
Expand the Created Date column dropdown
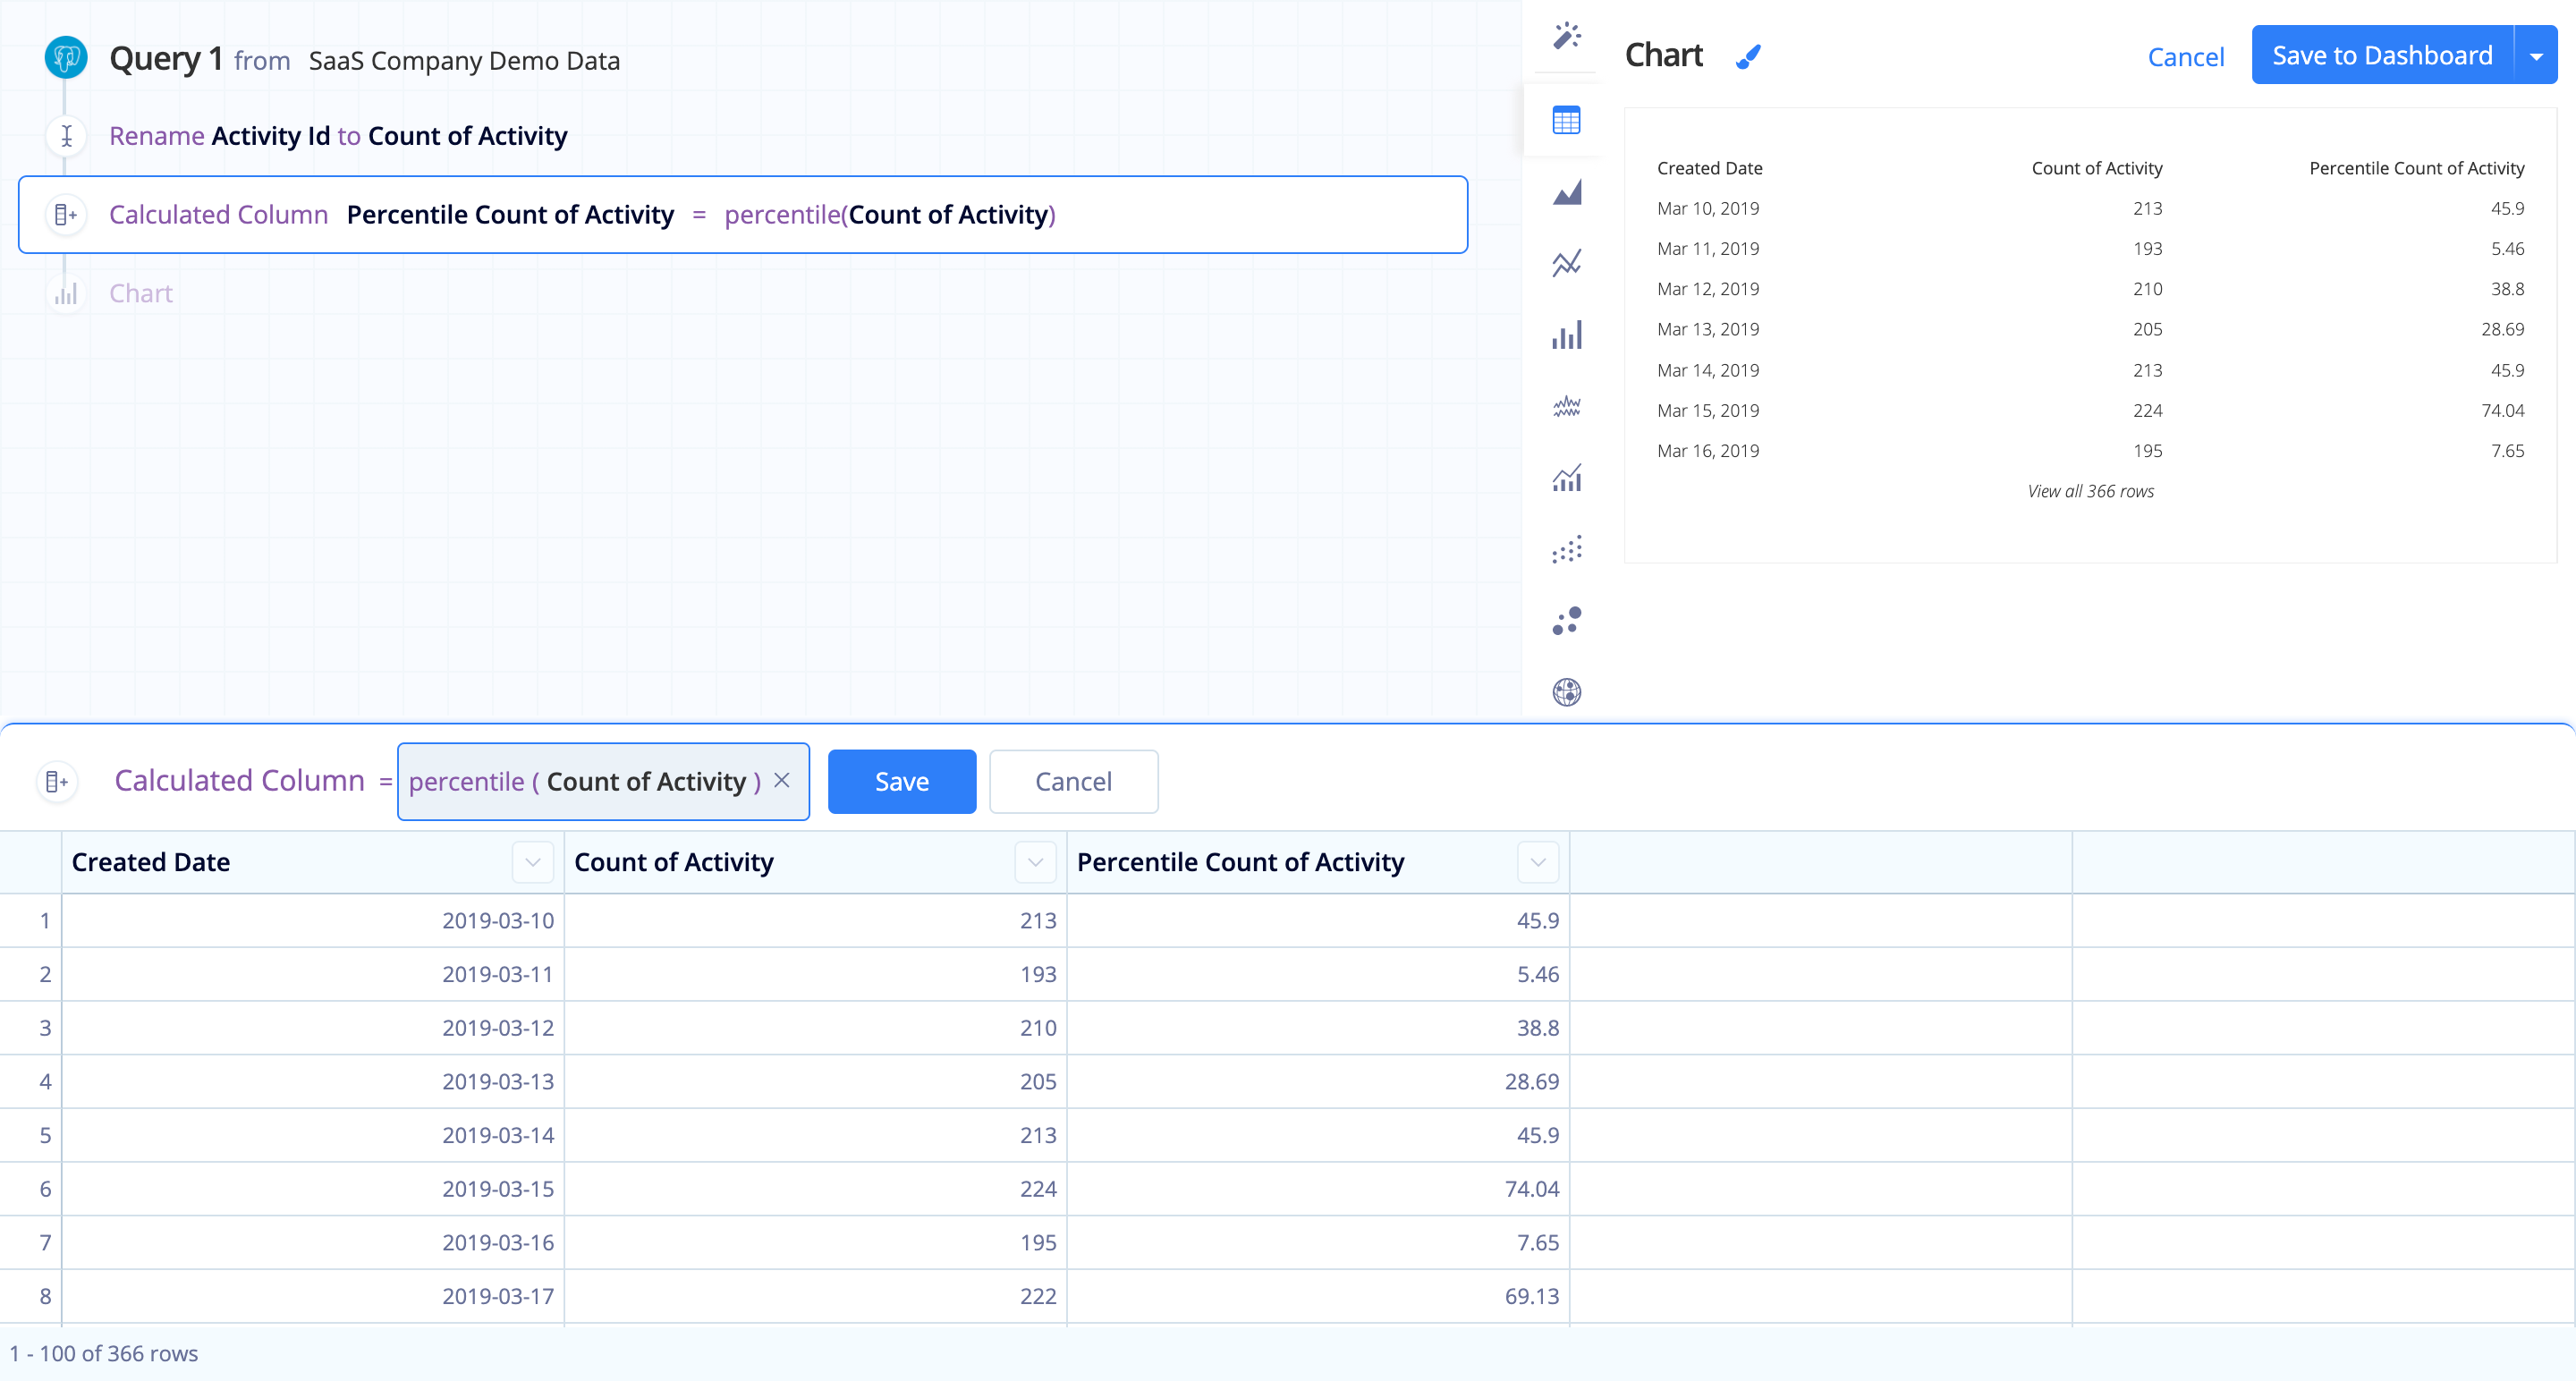coord(535,861)
